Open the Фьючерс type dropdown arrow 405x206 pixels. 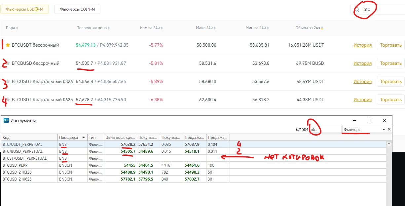click(384, 130)
